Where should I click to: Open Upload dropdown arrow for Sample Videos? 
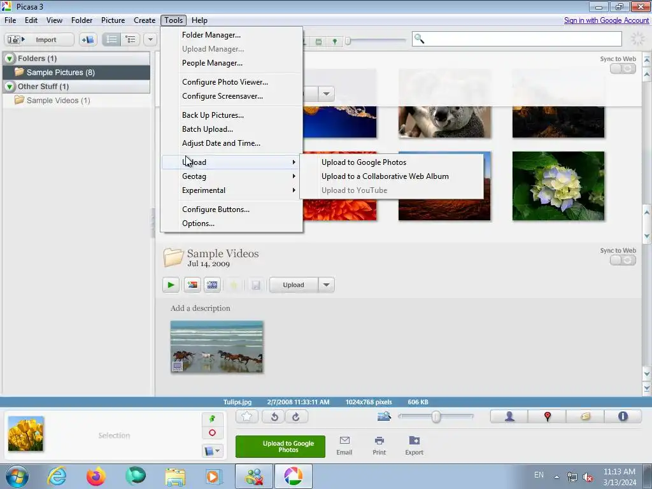327,285
